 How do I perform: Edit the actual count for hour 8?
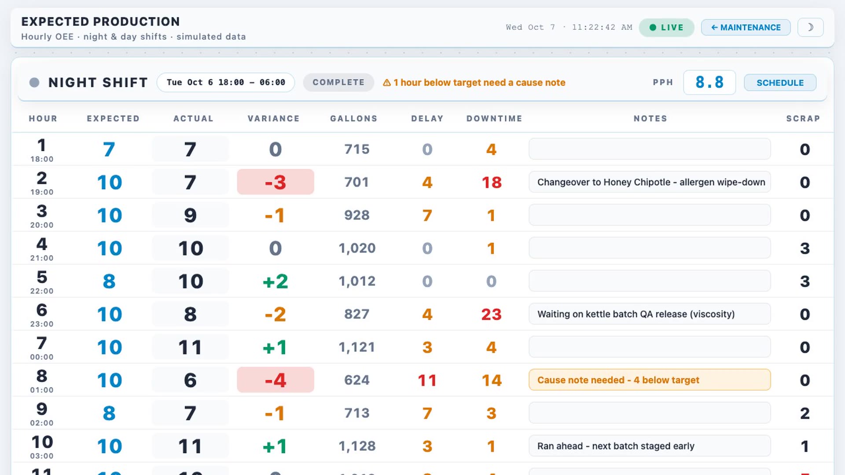[x=190, y=380]
